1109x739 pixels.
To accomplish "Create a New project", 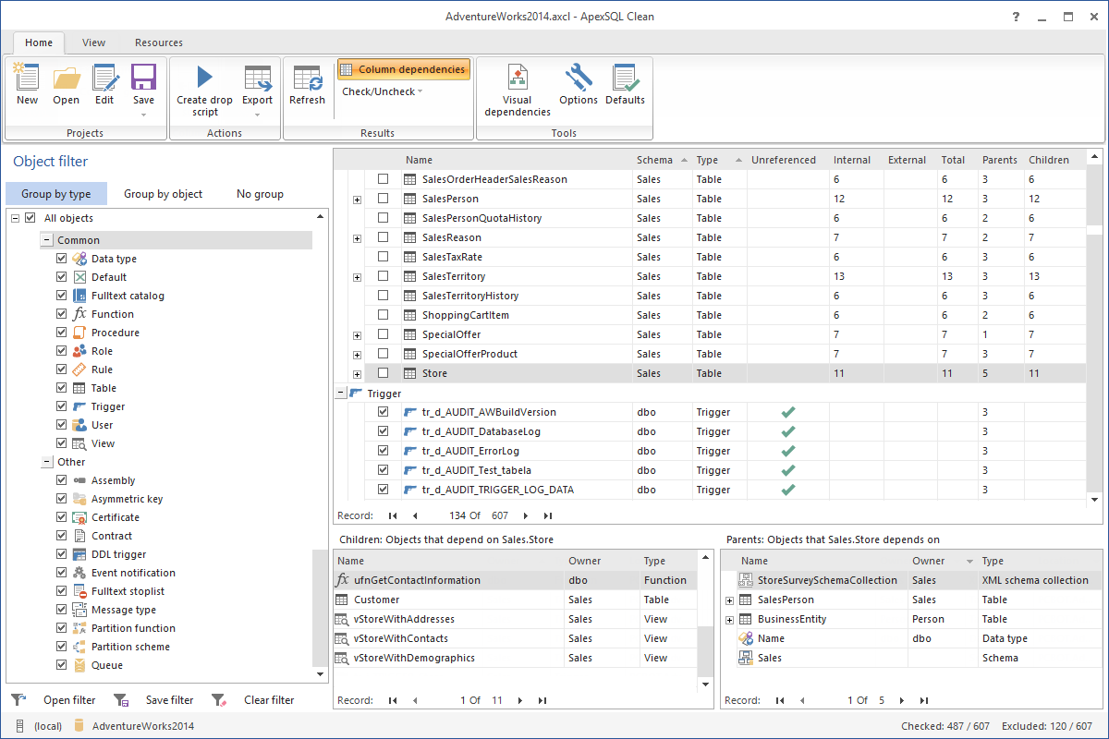I will tap(27, 85).
